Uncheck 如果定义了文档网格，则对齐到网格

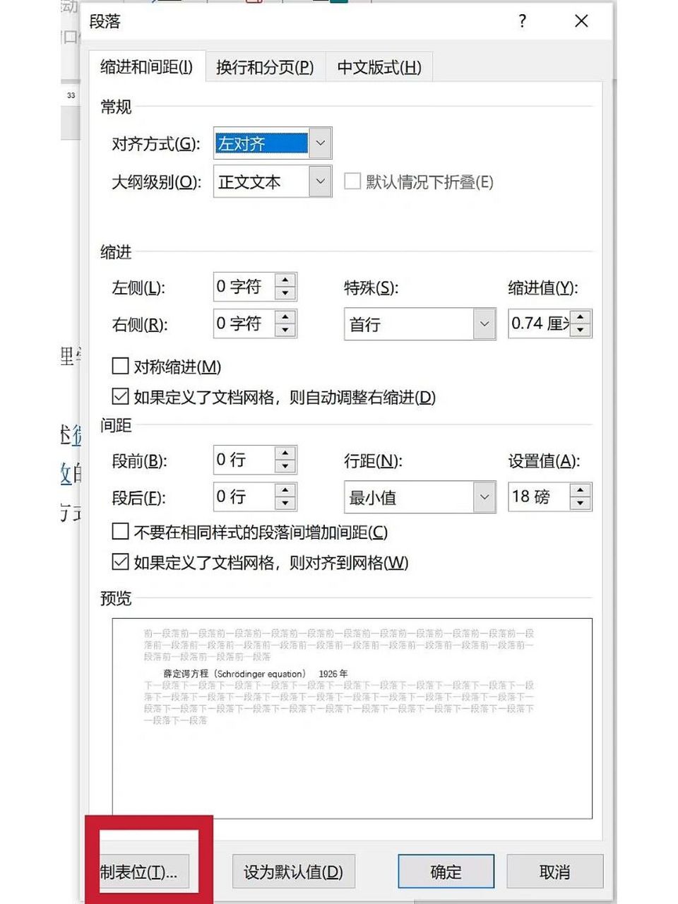119,562
